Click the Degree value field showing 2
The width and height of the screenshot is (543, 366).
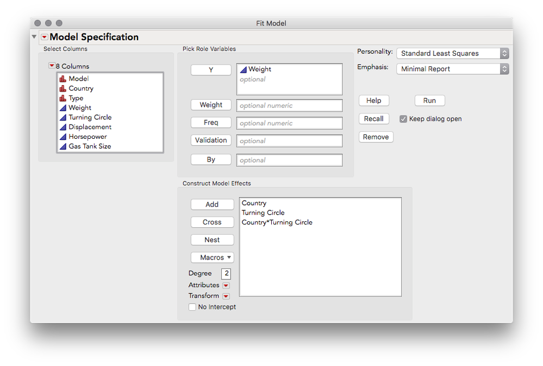pos(226,273)
